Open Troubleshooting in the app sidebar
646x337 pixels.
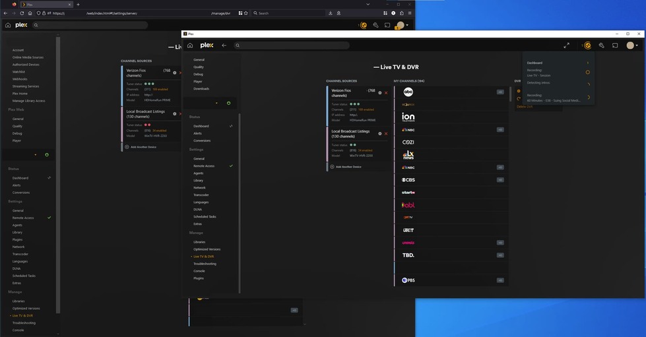(205, 264)
